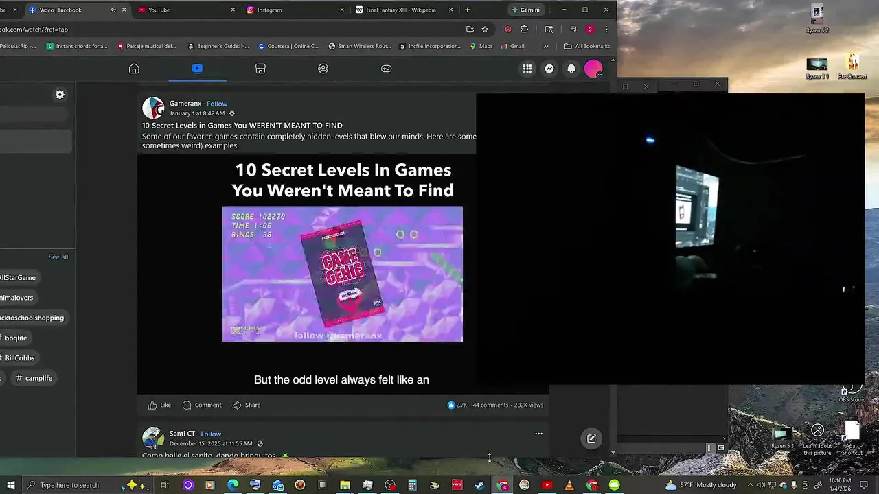Open the Facebook Menu grid icon
879x494 pixels.
(x=527, y=69)
